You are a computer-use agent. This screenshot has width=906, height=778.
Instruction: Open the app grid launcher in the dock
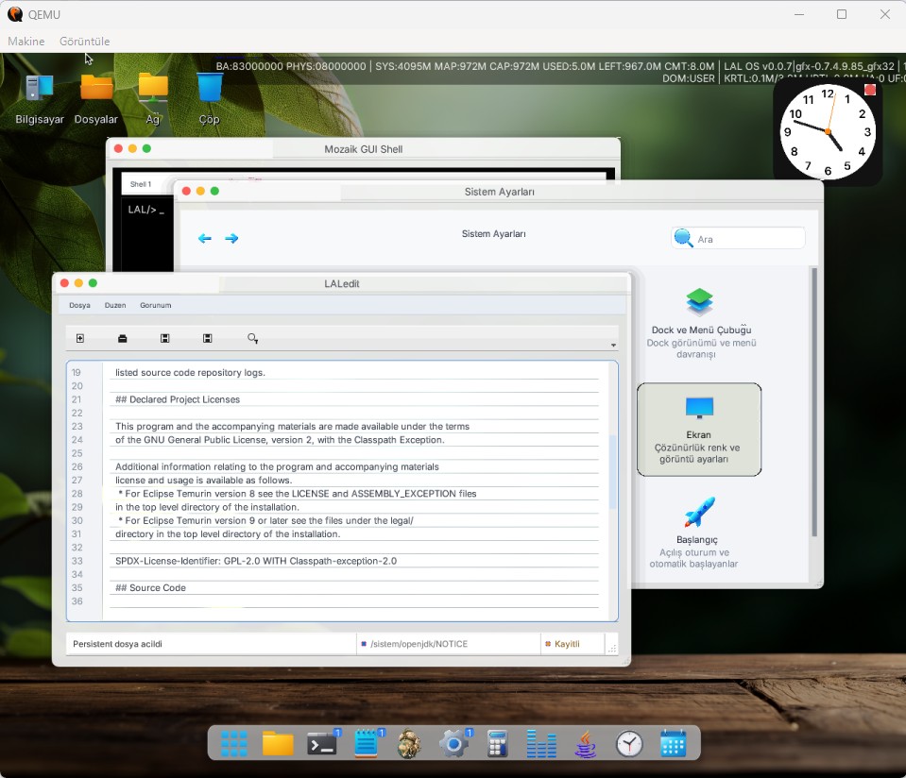(x=234, y=743)
